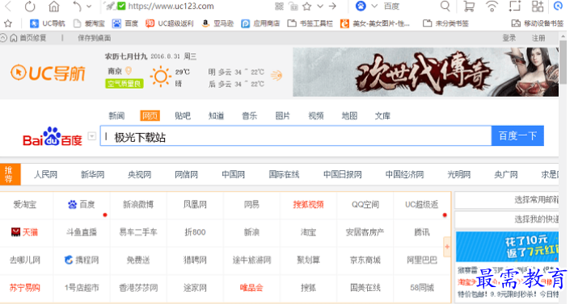
Task: Open the extensions grid icon
Action: [538, 6]
